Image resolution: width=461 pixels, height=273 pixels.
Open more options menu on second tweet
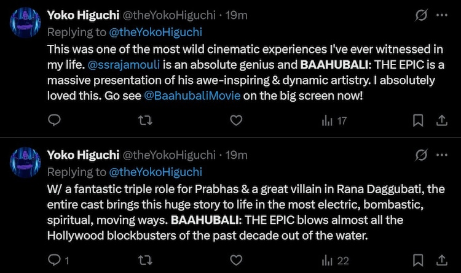(442, 155)
